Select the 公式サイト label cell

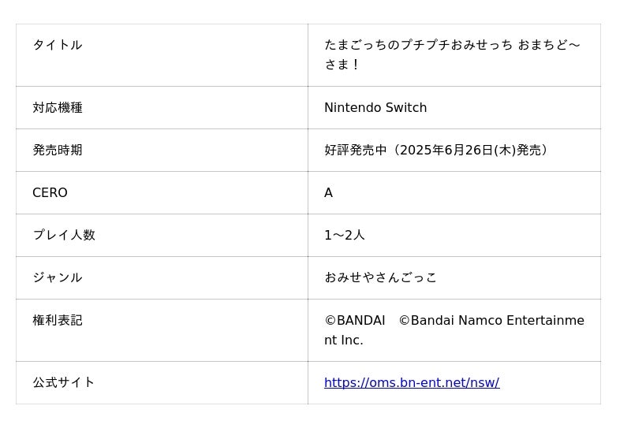pyautogui.click(x=64, y=383)
